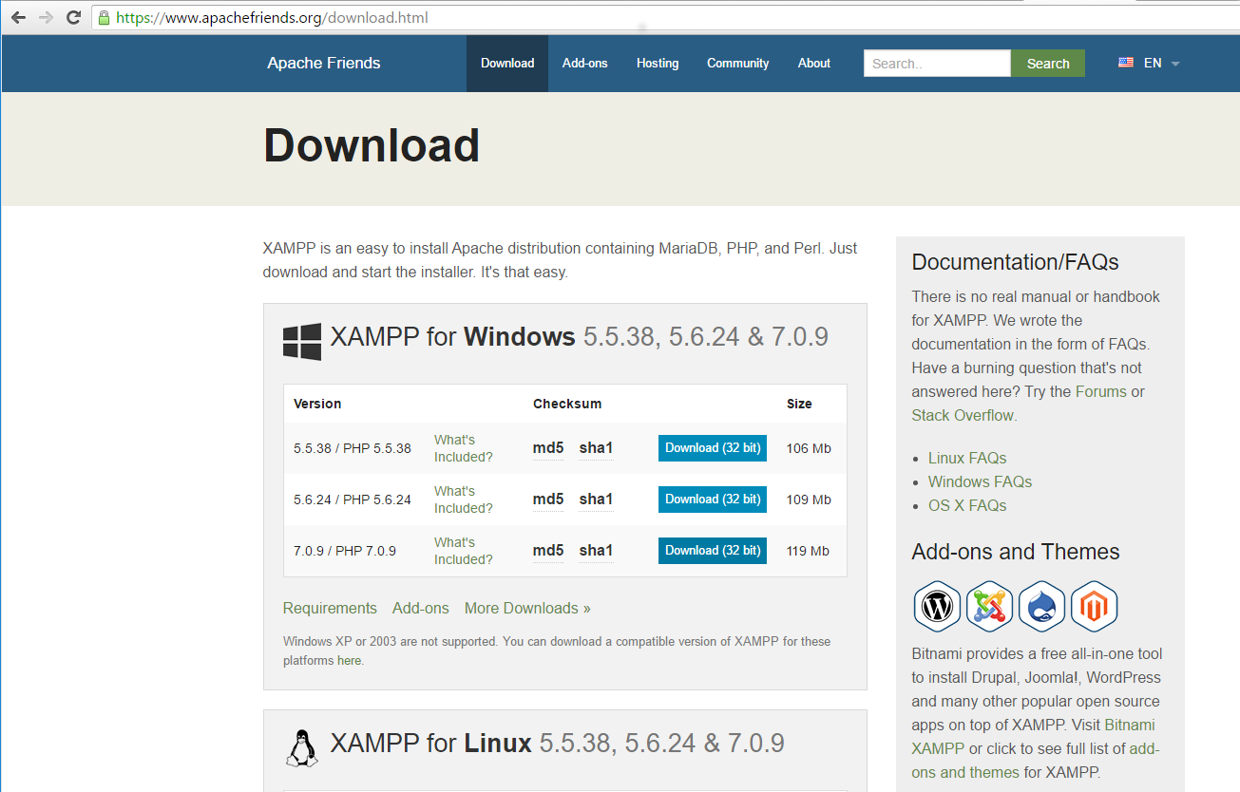1240x792 pixels.
Task: Reload the page with refresh icon
Action: (x=73, y=17)
